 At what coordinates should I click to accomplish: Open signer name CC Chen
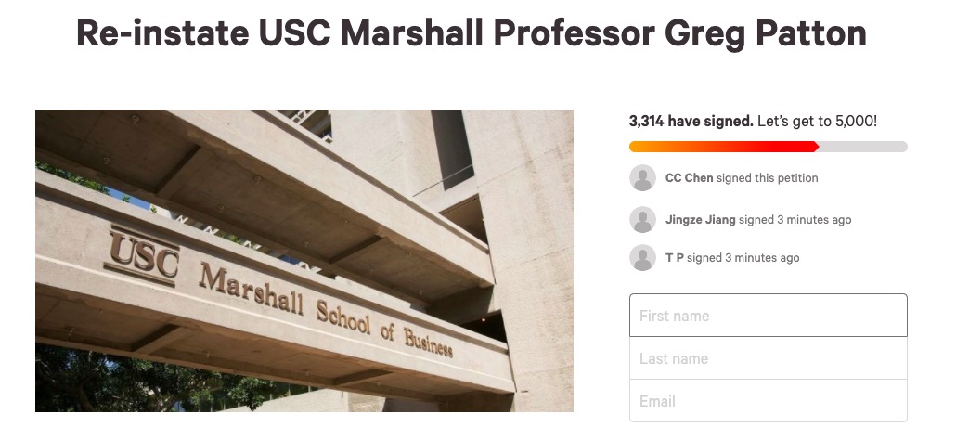point(689,178)
